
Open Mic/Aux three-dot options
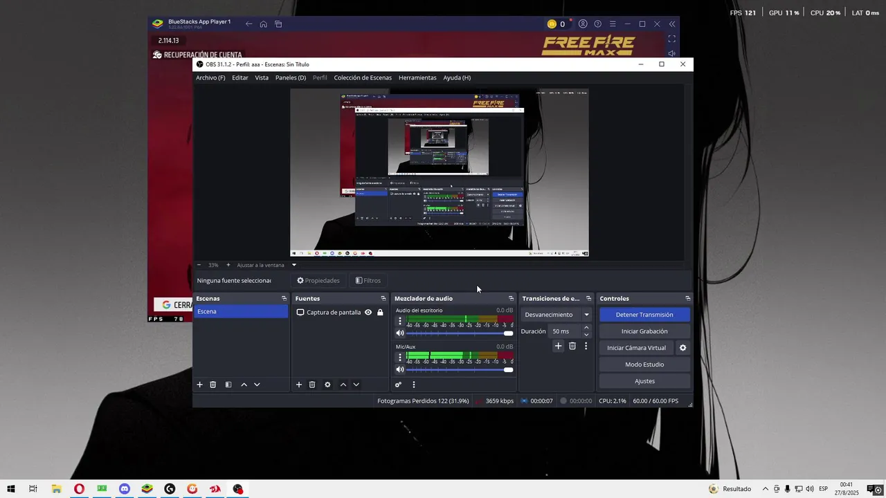coord(399,358)
